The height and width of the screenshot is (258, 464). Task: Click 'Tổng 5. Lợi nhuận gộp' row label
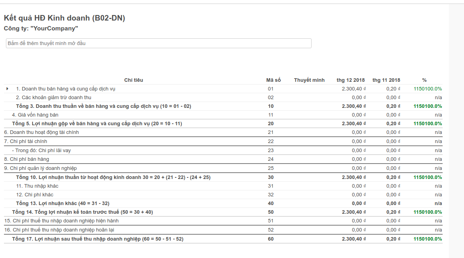point(97,123)
